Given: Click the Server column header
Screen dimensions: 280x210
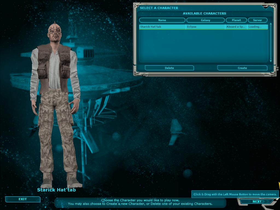Looking at the screenshot, I should click(x=257, y=20).
